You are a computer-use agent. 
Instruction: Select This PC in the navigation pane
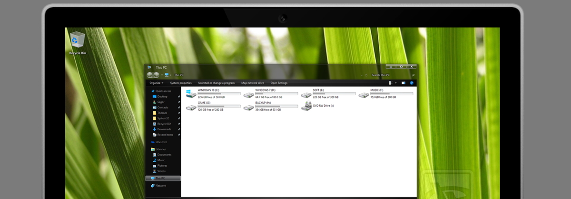[163, 178]
